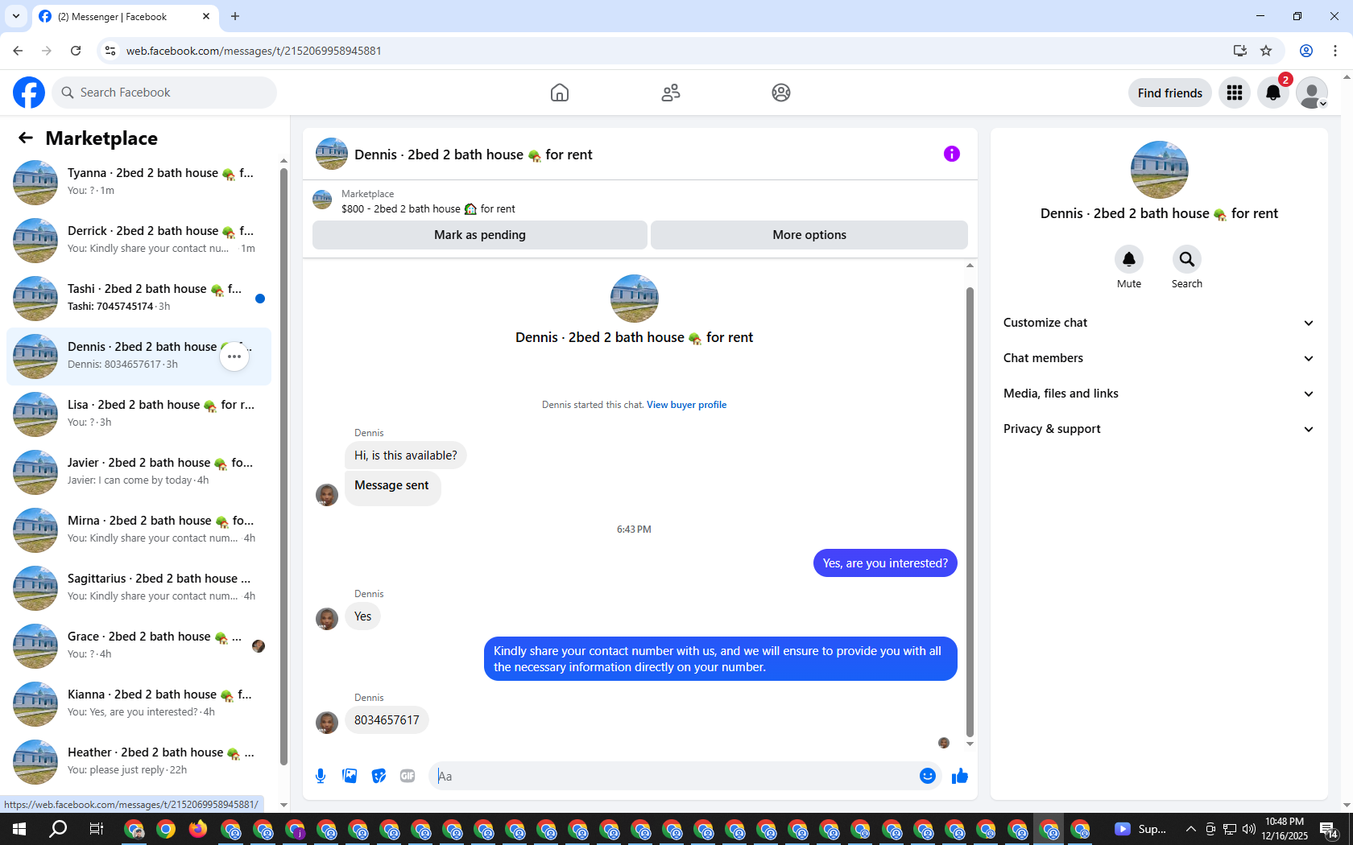The height and width of the screenshot is (845, 1353).
Task: Open Heather's conversation
Action: point(139,762)
